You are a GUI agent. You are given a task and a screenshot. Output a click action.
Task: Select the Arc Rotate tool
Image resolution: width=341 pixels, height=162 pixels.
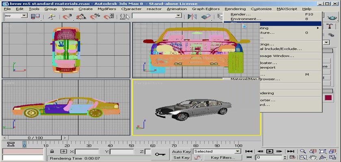point(322,158)
